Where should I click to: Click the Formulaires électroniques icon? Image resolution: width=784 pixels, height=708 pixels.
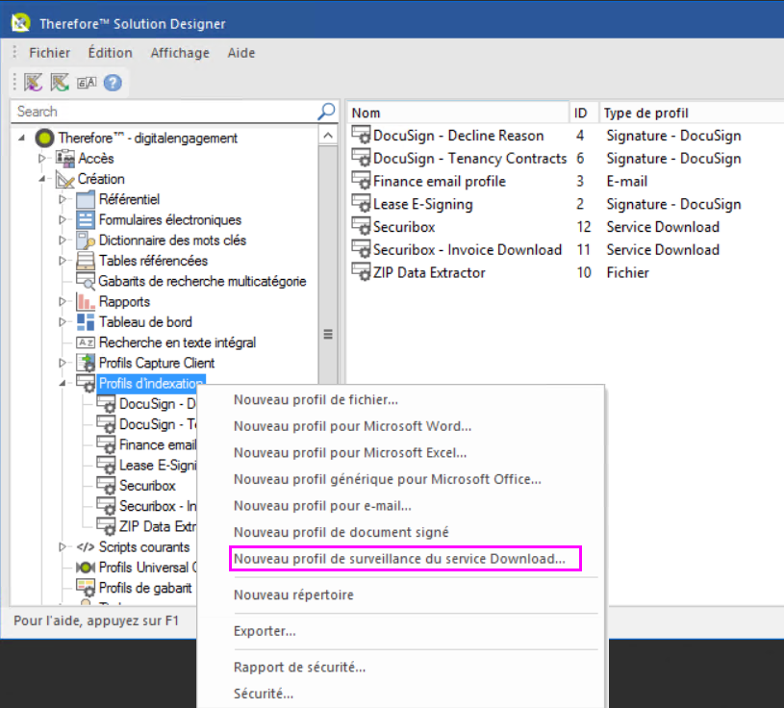tap(86, 219)
